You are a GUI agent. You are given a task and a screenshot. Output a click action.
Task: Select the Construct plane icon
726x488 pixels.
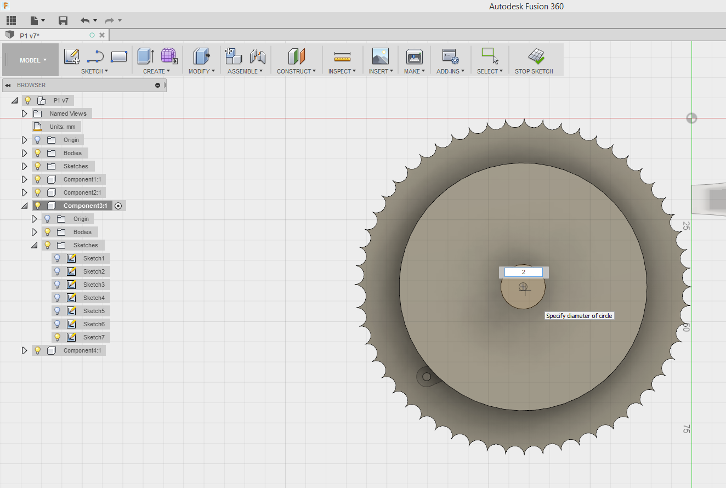coord(297,56)
